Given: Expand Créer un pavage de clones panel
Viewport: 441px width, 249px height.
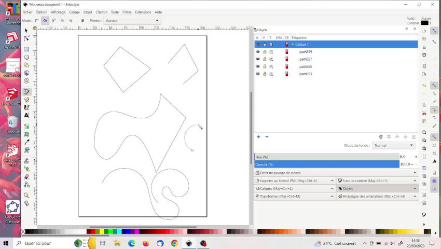Looking at the screenshot, I should pyautogui.click(x=336, y=173).
